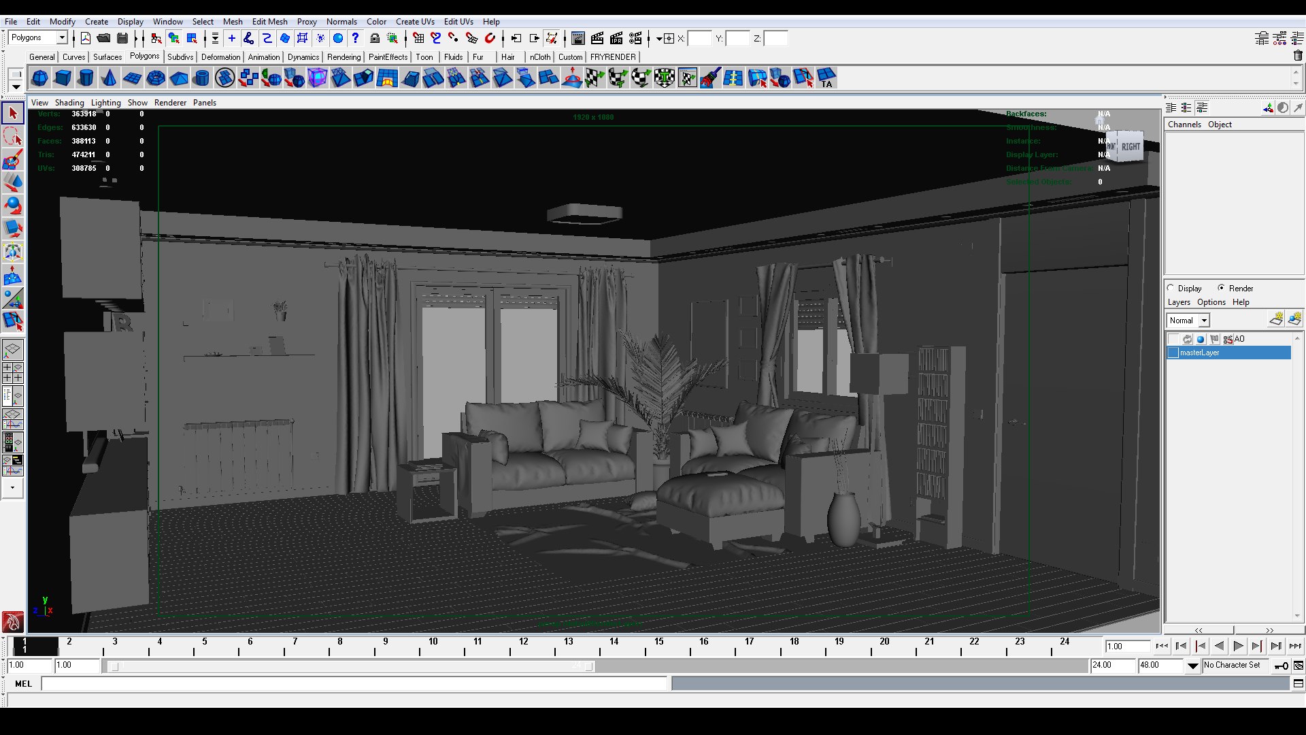
Task: Save the scene with the floppy disk icon
Action: pyautogui.click(x=122, y=38)
